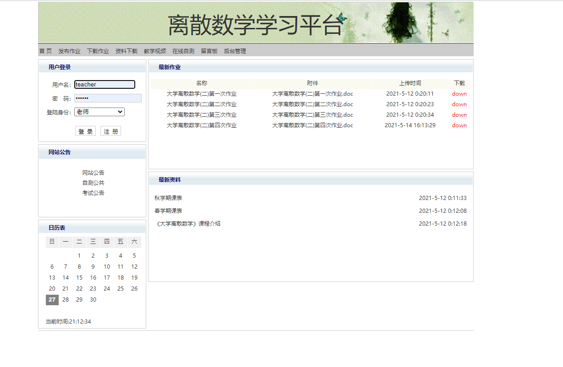Open the 教学视频 navigation menu item
The height and width of the screenshot is (367, 563).
154,51
